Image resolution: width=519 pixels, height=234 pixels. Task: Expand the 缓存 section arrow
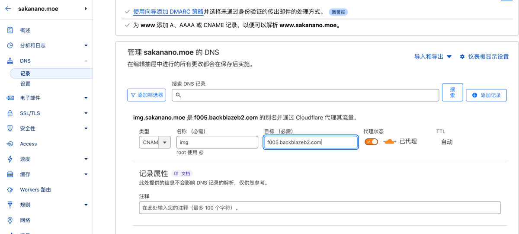click(x=86, y=174)
